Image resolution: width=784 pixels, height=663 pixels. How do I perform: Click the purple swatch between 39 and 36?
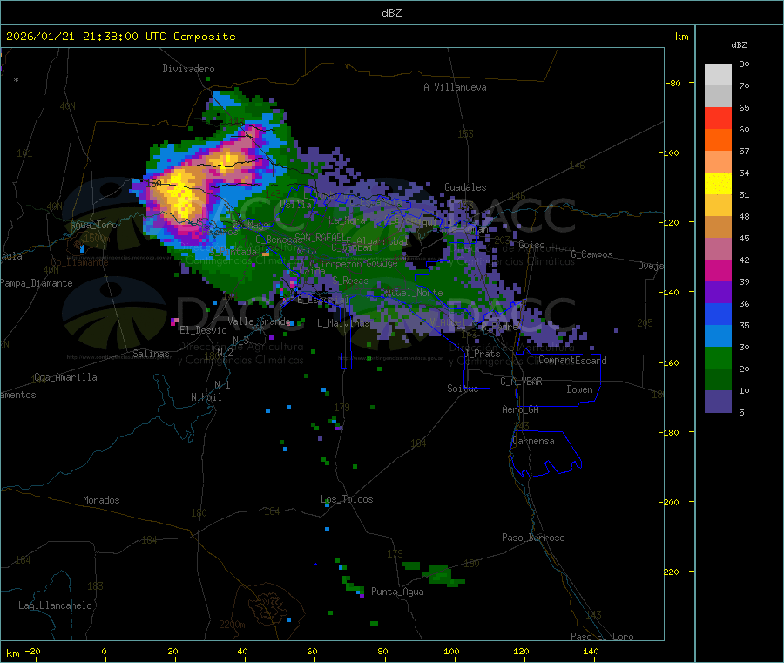(x=718, y=293)
